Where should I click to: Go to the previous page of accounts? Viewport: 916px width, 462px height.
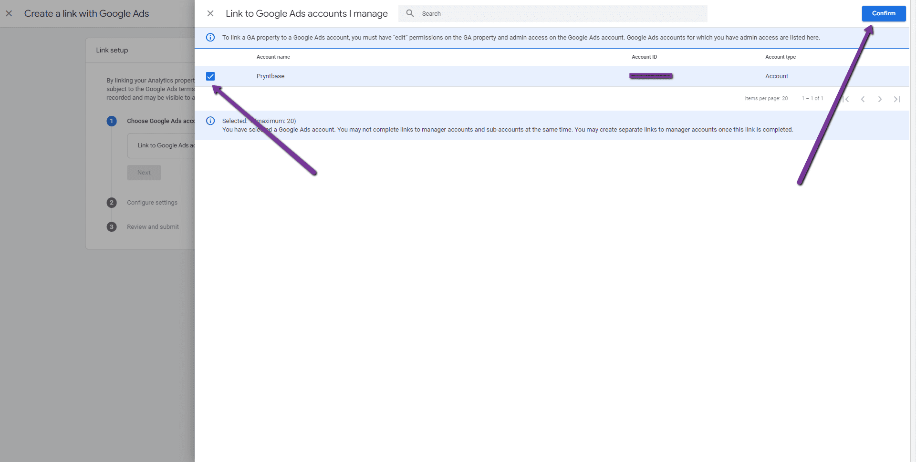[x=863, y=99]
